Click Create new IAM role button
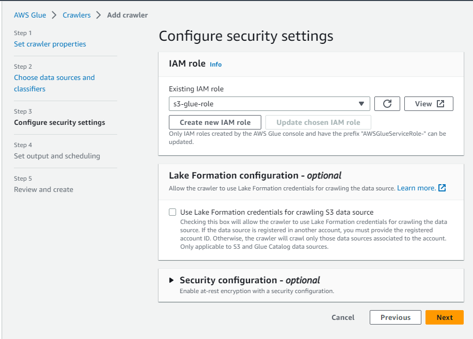Viewport: 473px width, 339px height. [215, 122]
